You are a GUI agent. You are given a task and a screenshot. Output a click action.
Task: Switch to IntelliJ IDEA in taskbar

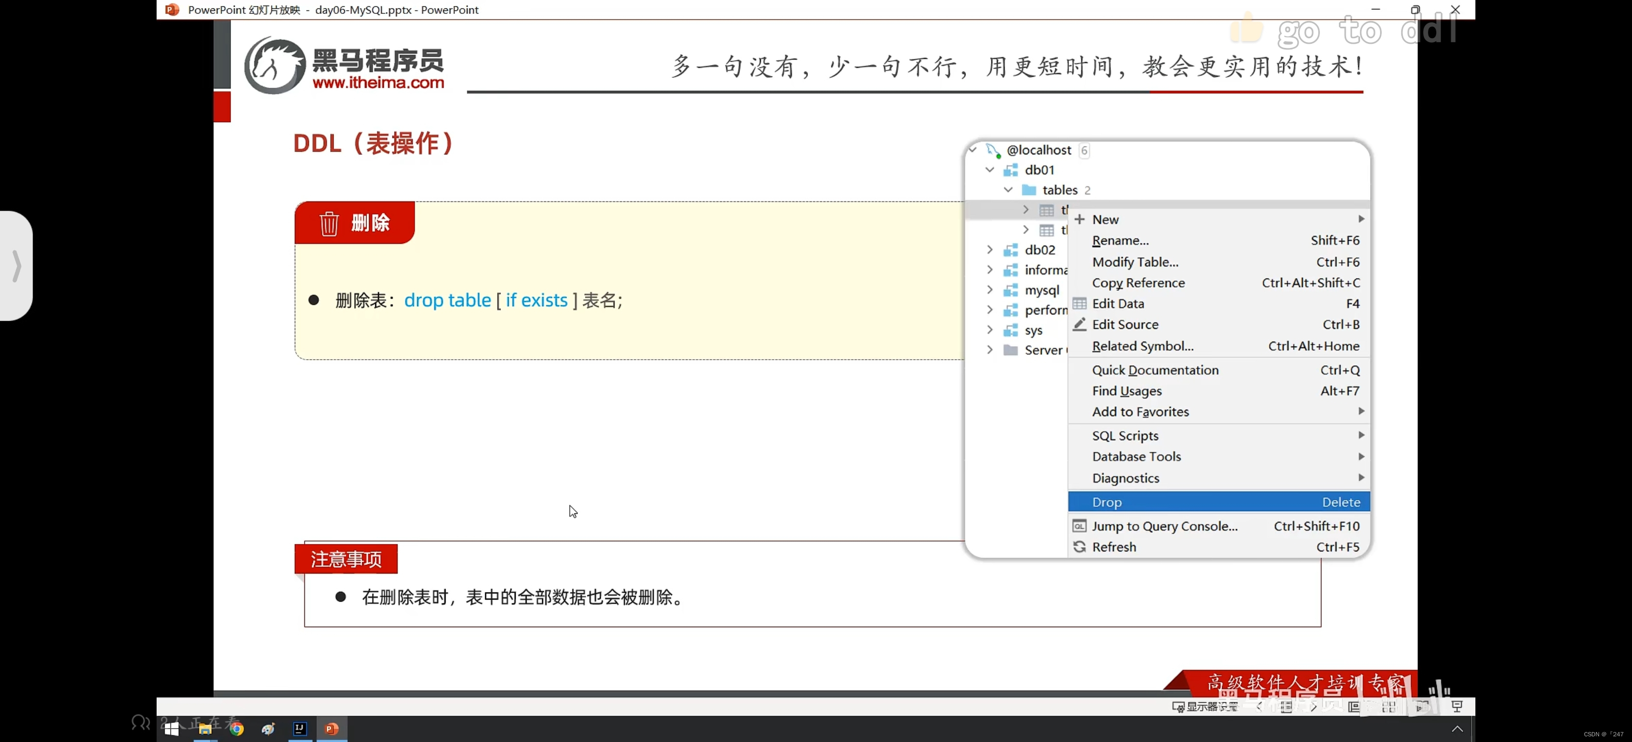click(300, 729)
